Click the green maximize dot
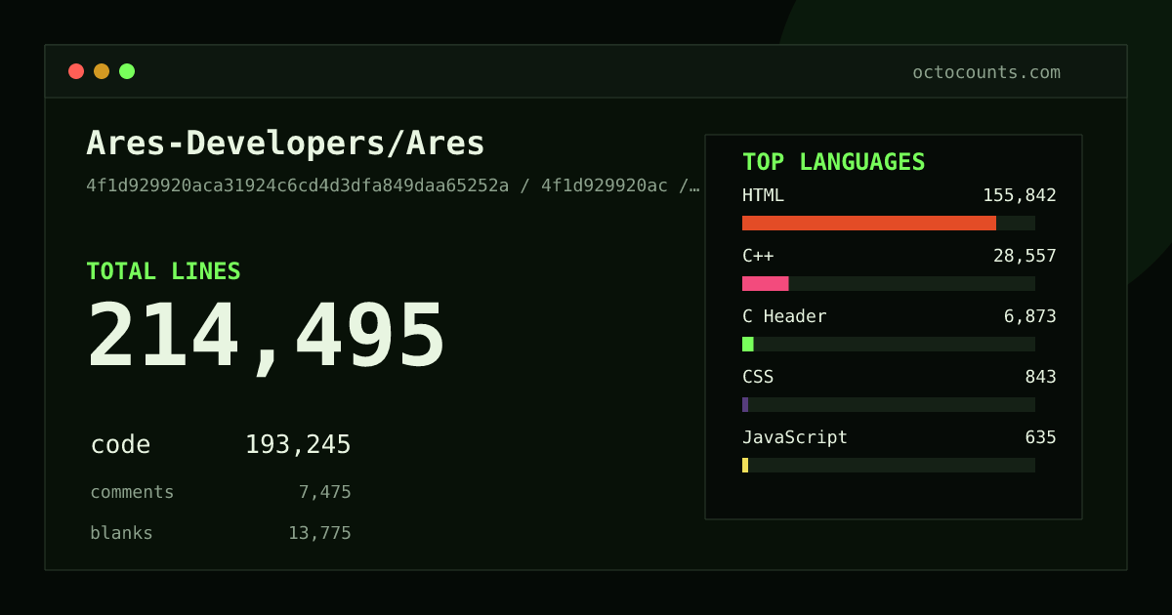 tap(127, 71)
